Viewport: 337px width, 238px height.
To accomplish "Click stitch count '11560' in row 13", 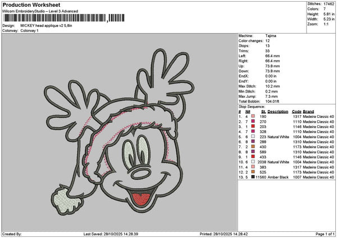I will (x=261, y=177).
